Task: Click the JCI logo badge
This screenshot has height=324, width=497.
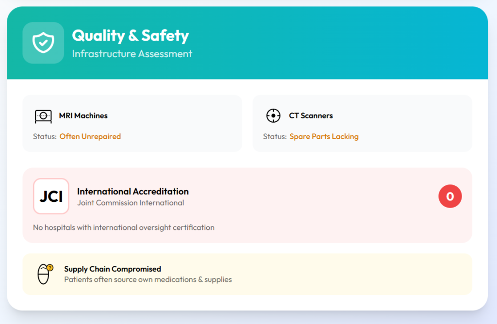Action: point(51,196)
